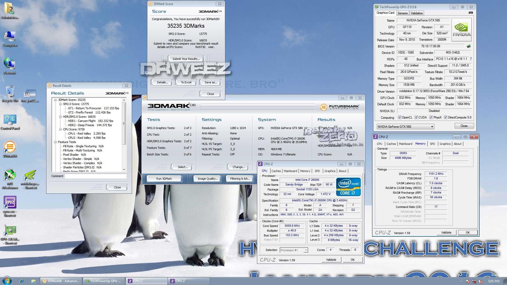Open the Recycle Bin icon
Viewport: 507px width, 285px height.
pos(10,94)
